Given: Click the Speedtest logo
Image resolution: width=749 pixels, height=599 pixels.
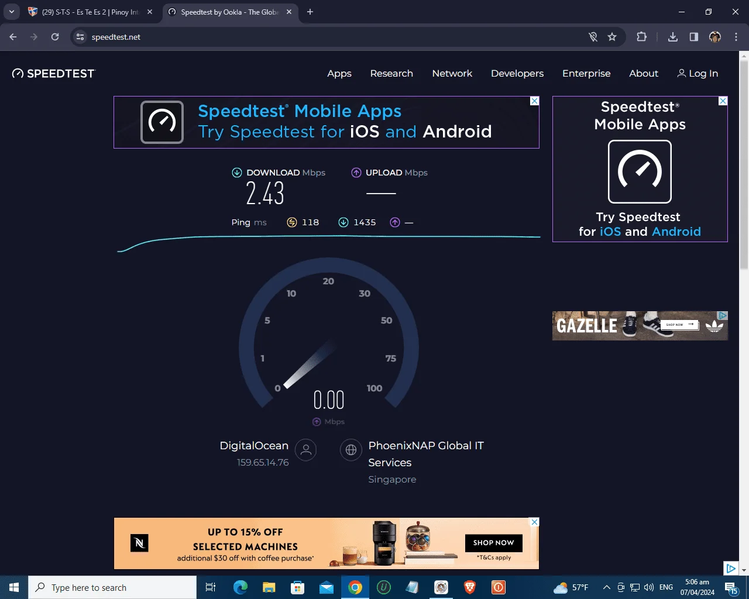Looking at the screenshot, I should pos(54,73).
